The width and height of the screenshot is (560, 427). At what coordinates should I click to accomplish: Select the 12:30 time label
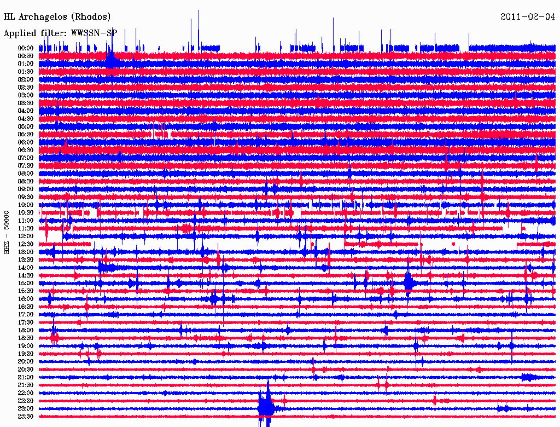[x=26, y=244]
